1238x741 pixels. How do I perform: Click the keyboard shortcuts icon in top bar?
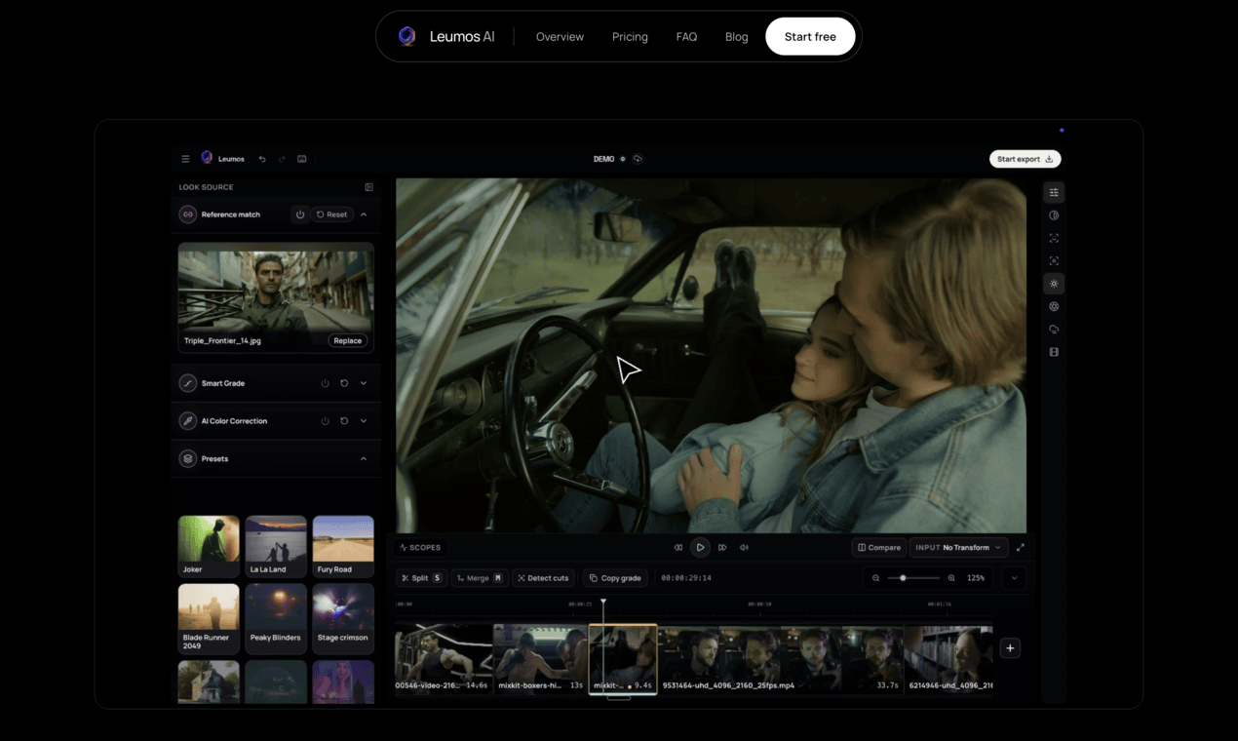[x=302, y=159]
